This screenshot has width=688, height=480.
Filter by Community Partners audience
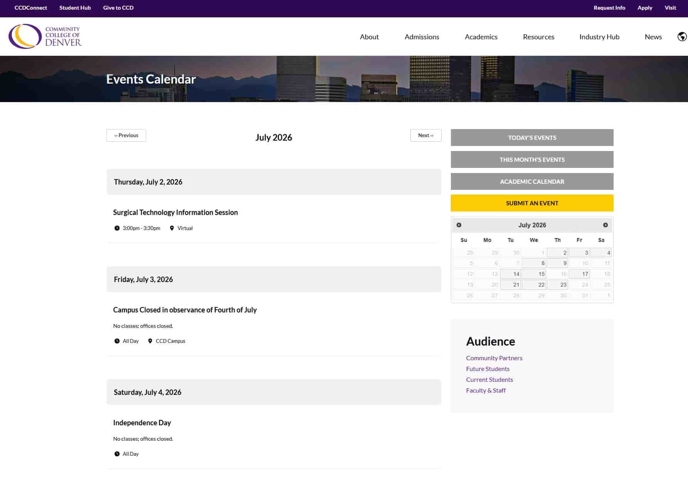pos(494,358)
